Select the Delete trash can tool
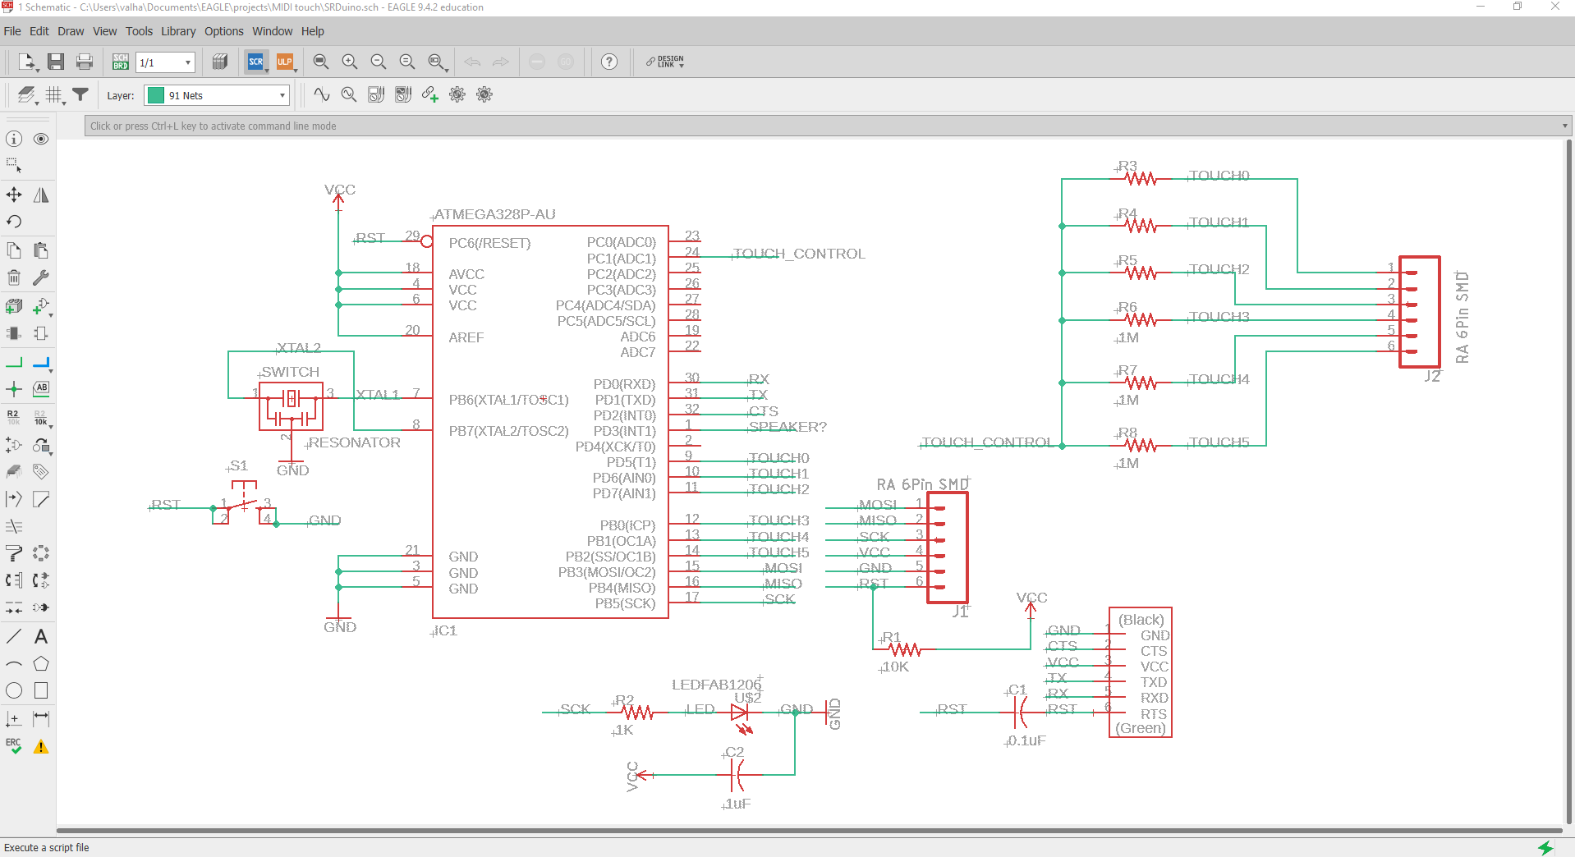The width and height of the screenshot is (1575, 857). pos(14,277)
